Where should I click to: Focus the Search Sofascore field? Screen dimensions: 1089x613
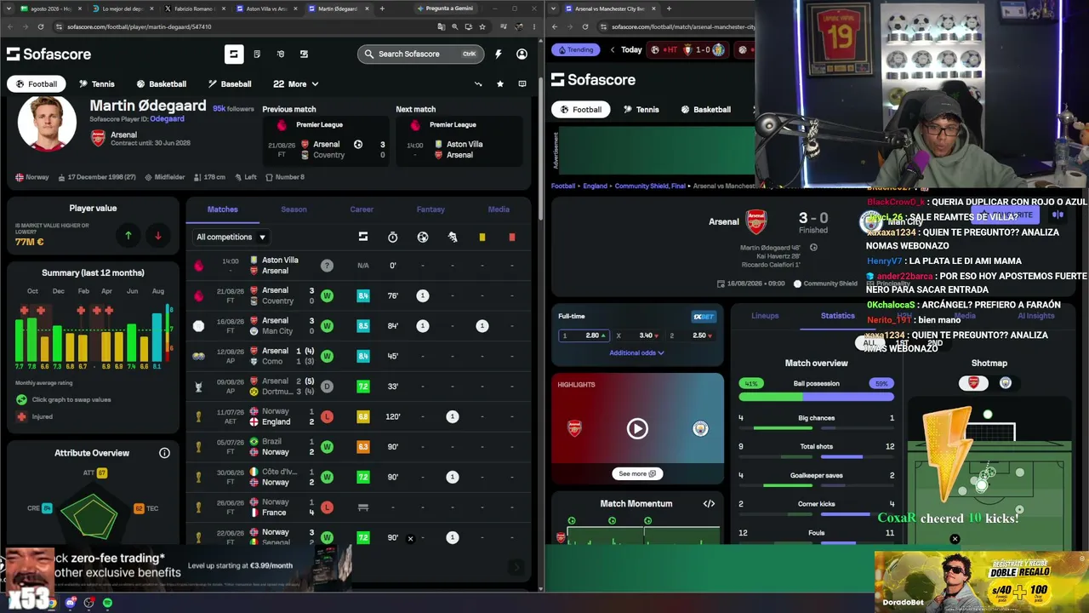(x=420, y=54)
